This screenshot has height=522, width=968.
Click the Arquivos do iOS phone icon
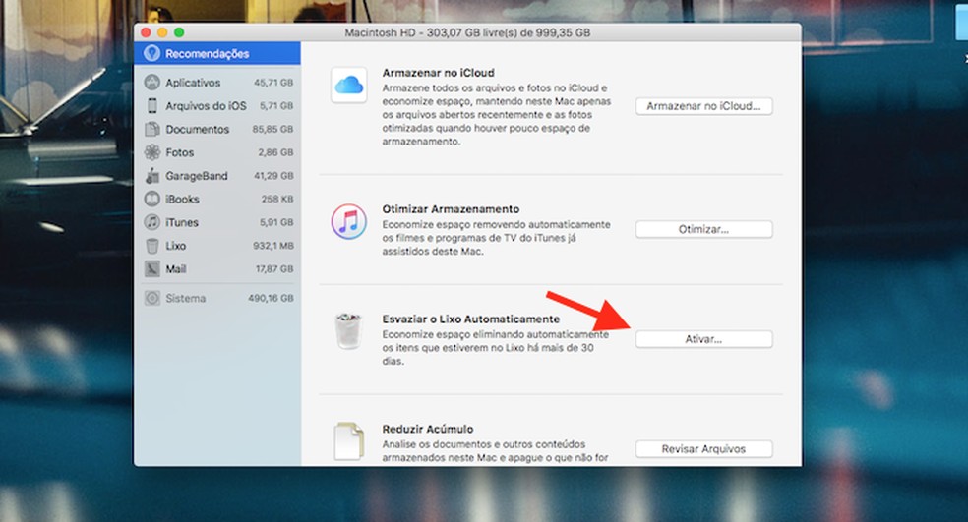(151, 105)
